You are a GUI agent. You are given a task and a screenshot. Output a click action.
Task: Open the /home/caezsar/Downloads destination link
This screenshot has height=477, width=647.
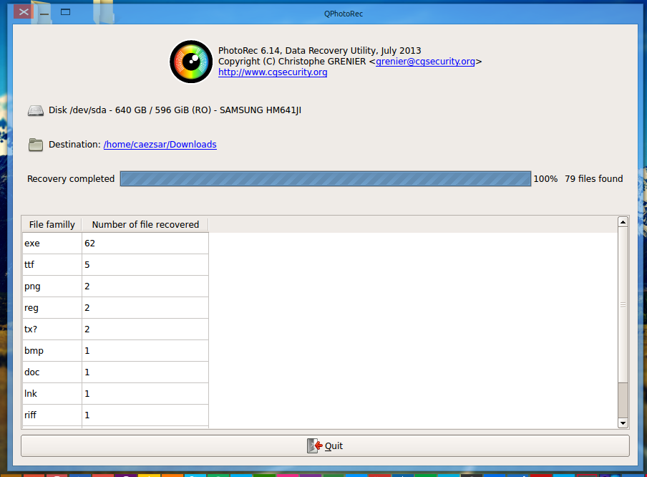click(160, 145)
